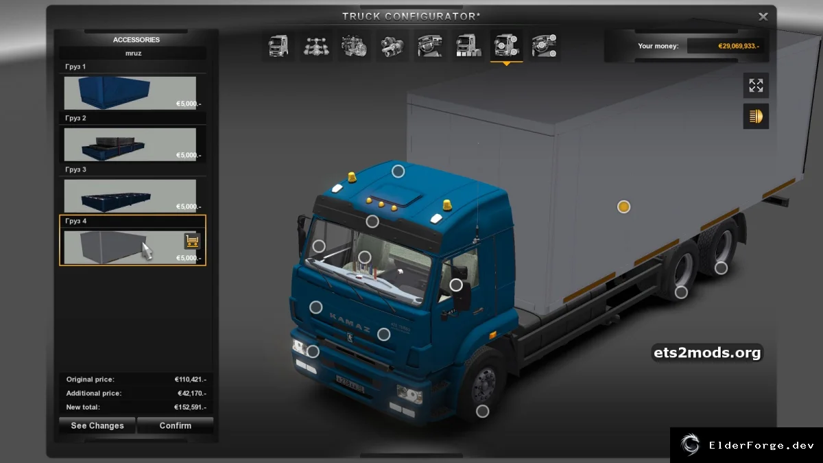
Task: Choose the Груз 4 gray box thumbnail
Action: pos(130,247)
